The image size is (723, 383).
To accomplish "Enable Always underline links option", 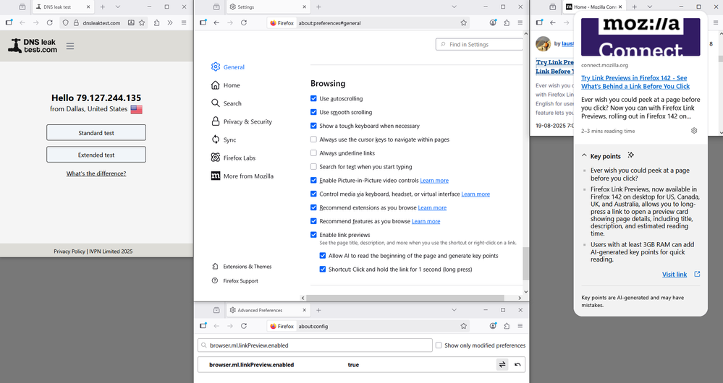I will click(313, 153).
